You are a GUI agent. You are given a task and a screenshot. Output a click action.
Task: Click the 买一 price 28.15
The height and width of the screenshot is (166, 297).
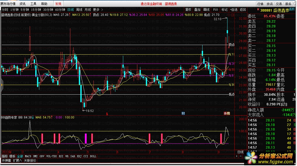[x=271, y=46]
